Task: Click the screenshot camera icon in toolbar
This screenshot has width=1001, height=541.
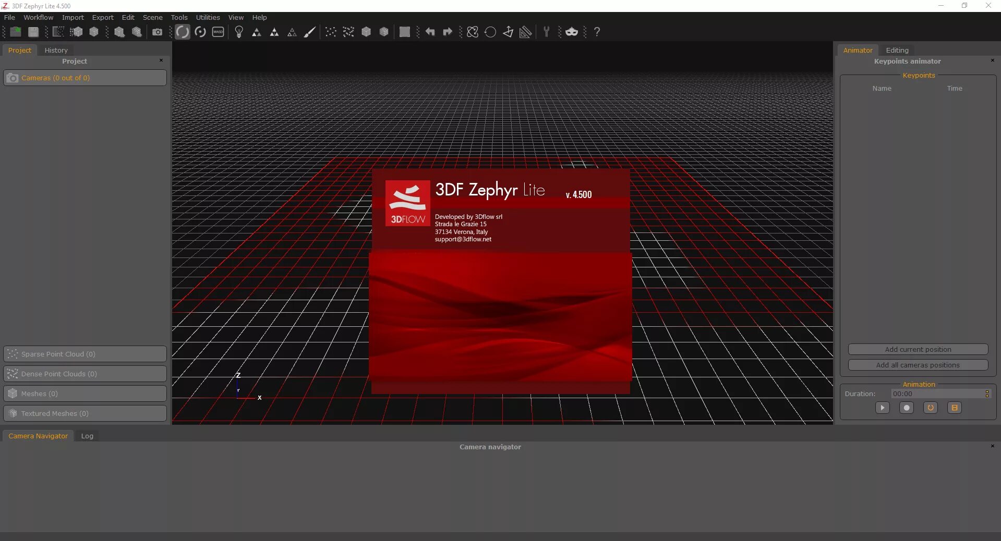Action: (x=157, y=32)
